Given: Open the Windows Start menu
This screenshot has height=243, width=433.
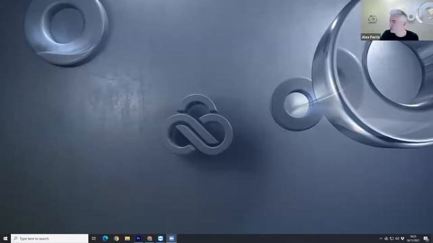Looking at the screenshot, I should [5, 238].
